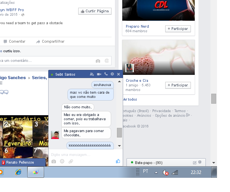Click the network signal tray icon
This screenshot has width=230, height=192.
pos(175,172)
